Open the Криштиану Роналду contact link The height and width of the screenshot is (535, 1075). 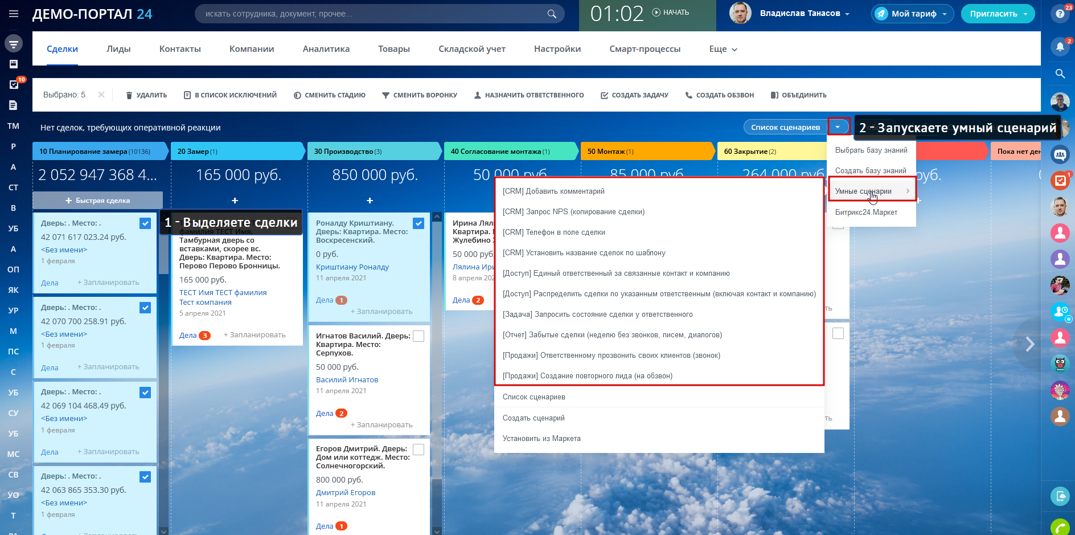(352, 267)
